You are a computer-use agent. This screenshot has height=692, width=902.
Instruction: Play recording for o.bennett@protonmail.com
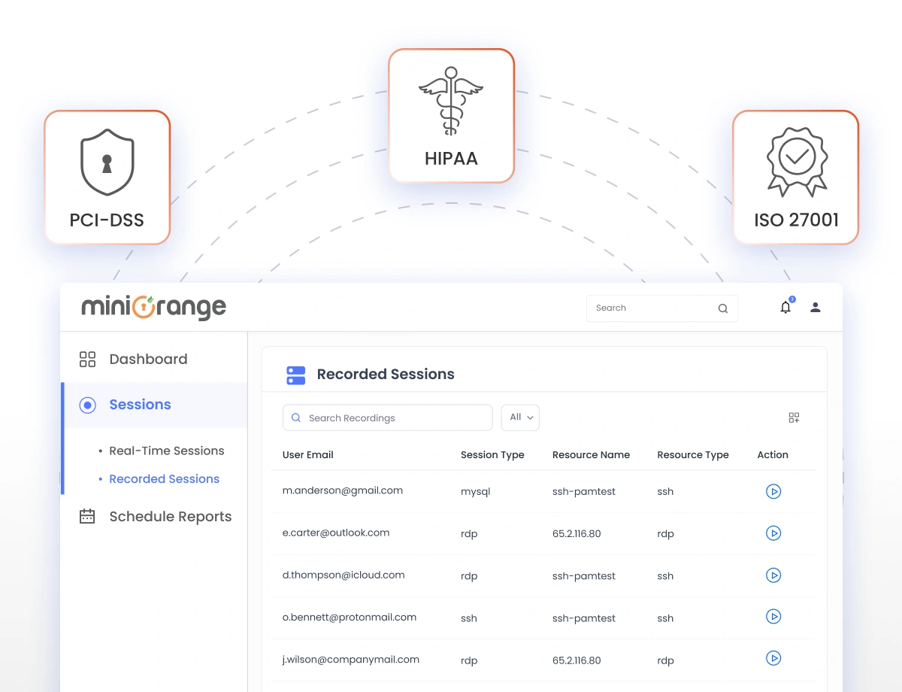[x=773, y=617]
